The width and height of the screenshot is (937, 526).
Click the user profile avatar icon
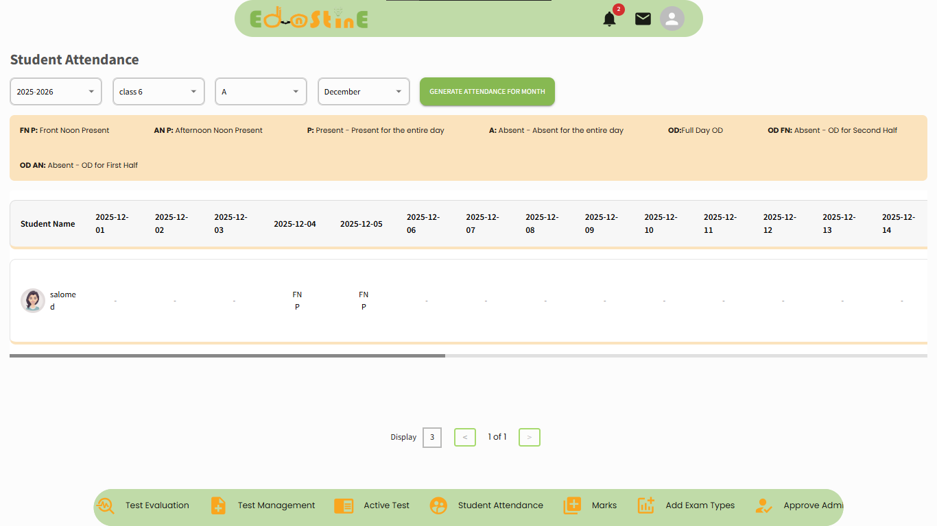pos(672,18)
